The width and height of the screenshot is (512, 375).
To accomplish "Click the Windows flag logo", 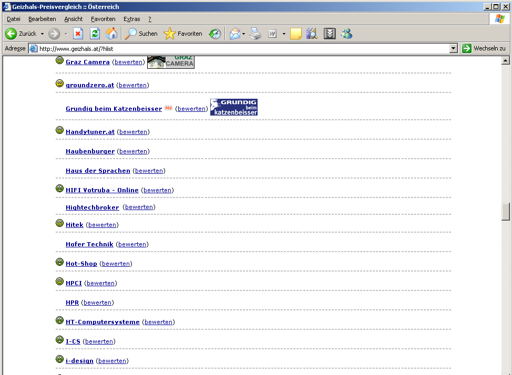I will [x=499, y=19].
